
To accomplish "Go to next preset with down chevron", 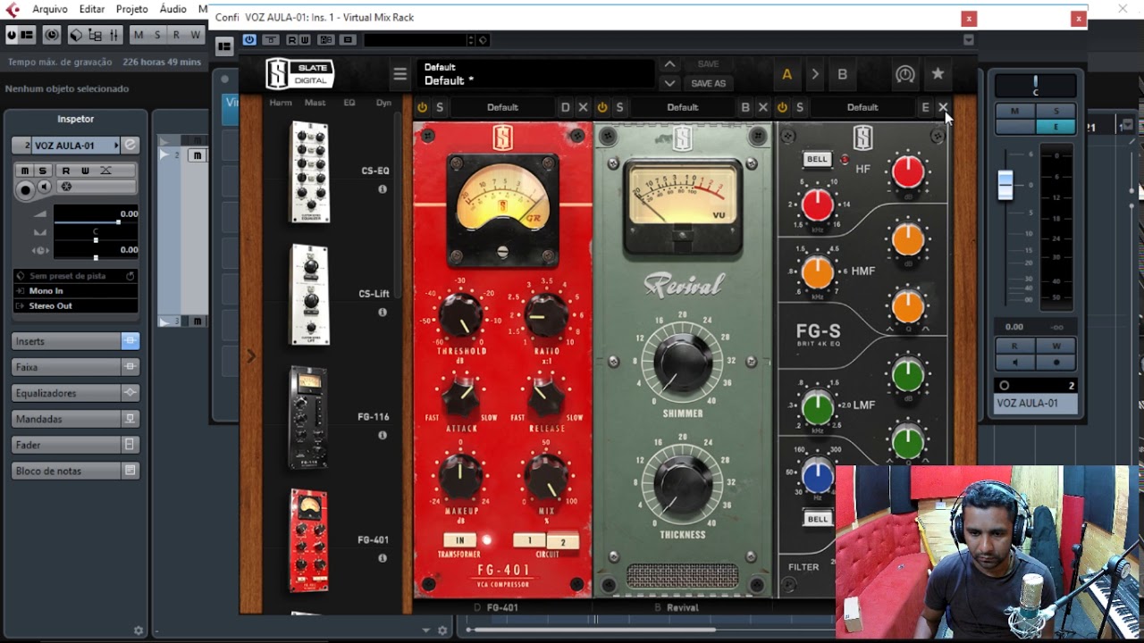I will click(x=669, y=83).
